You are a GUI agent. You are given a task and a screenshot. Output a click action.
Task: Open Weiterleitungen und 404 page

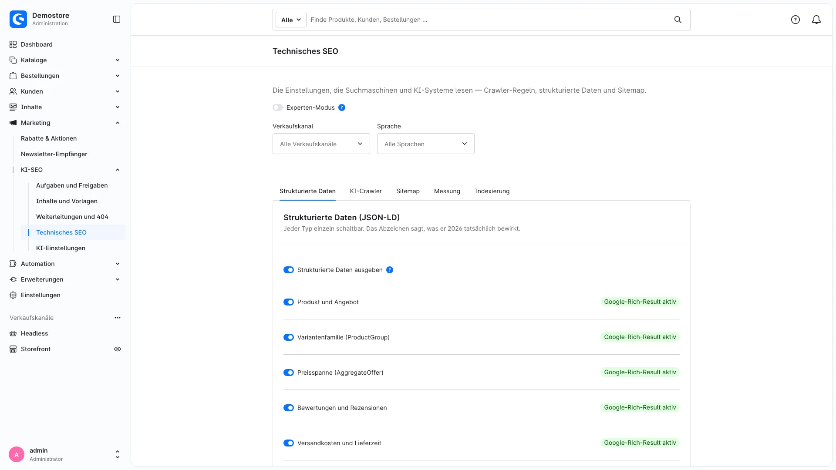coord(72,217)
